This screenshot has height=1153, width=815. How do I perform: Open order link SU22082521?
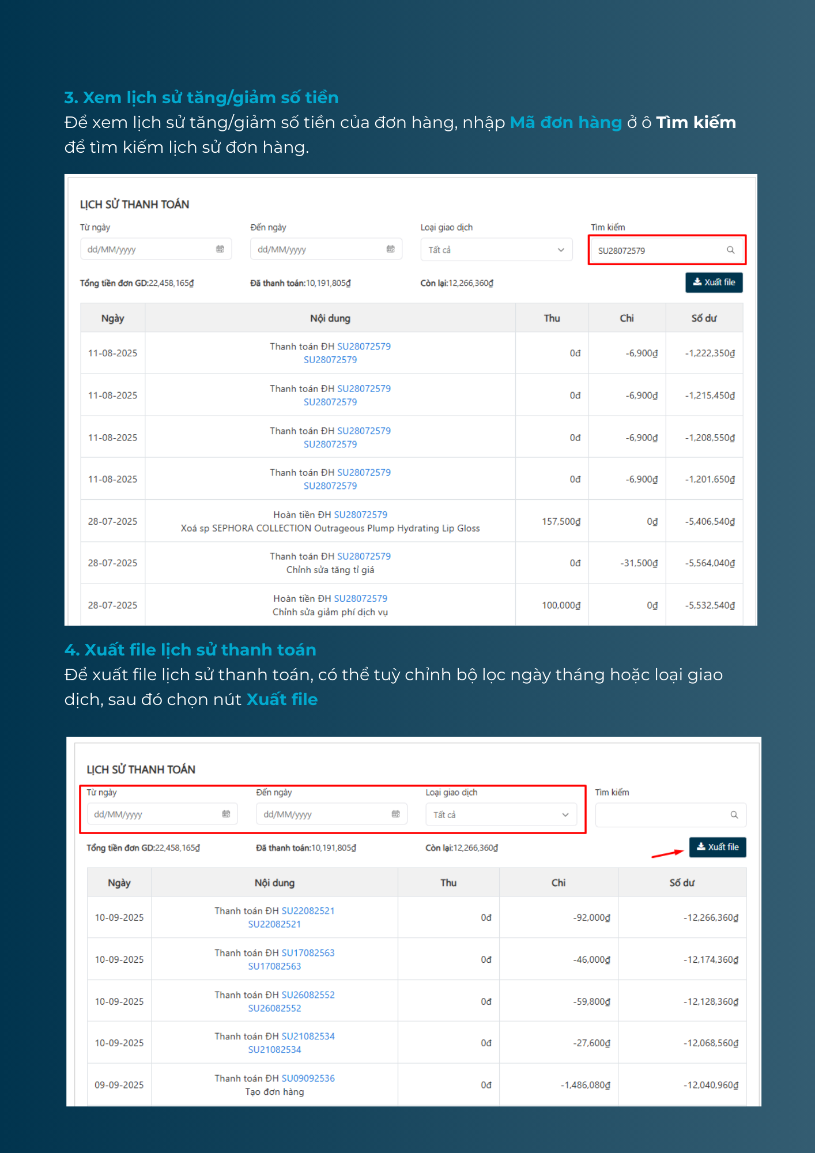[x=308, y=911]
